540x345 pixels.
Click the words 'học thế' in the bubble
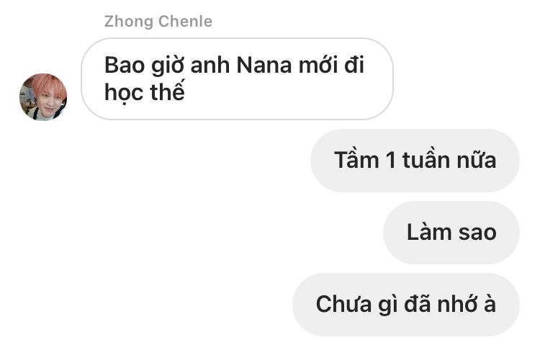145,92
